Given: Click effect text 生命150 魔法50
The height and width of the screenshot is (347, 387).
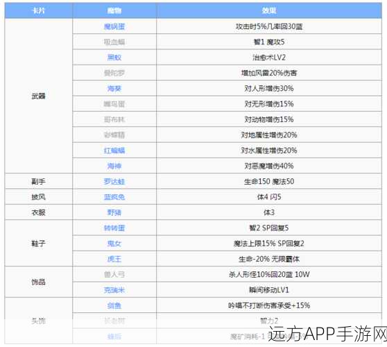Looking at the screenshot, I should [269, 182].
